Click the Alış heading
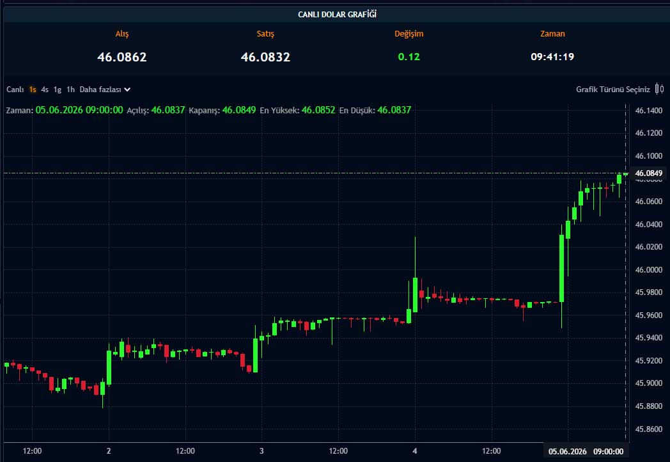 [122, 34]
